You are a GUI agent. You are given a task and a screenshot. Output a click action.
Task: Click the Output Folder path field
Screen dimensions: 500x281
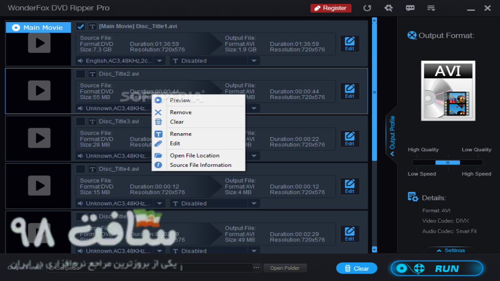click(x=149, y=268)
